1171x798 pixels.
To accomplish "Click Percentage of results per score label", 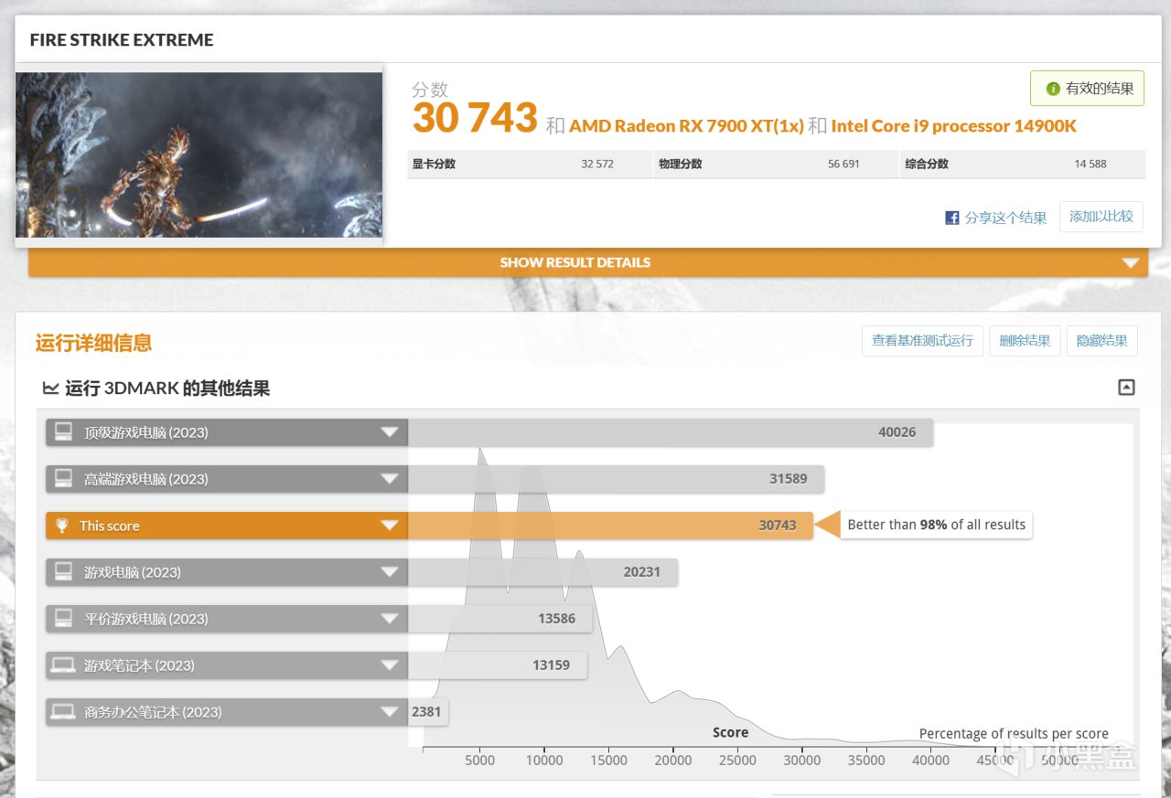I will coord(1014,734).
